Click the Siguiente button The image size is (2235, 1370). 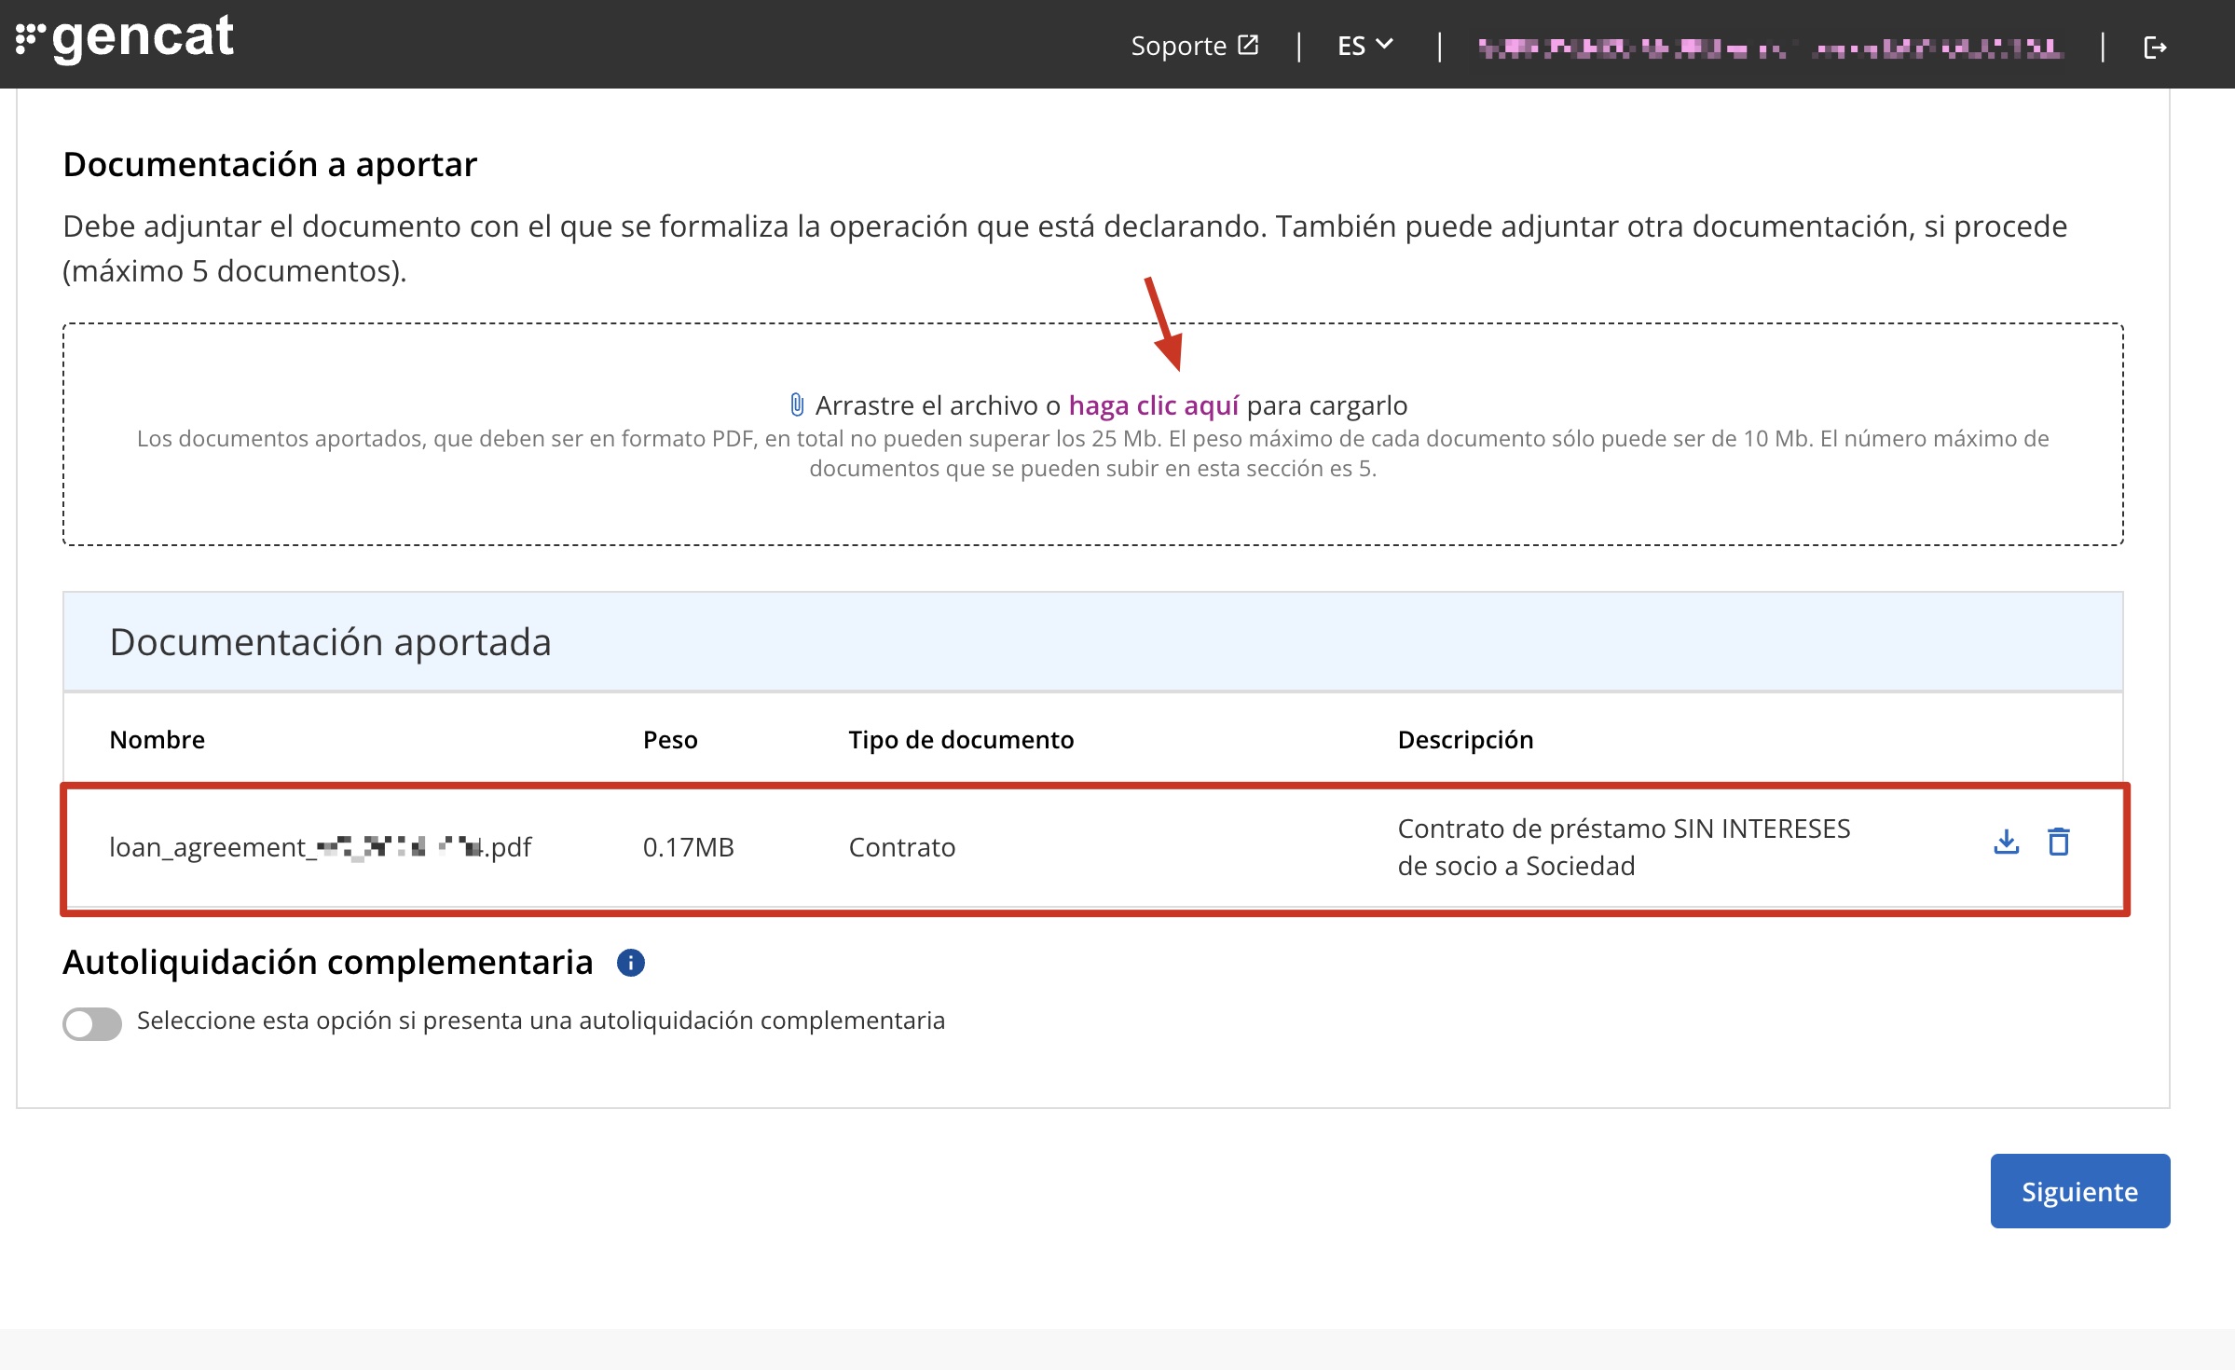point(2079,1191)
